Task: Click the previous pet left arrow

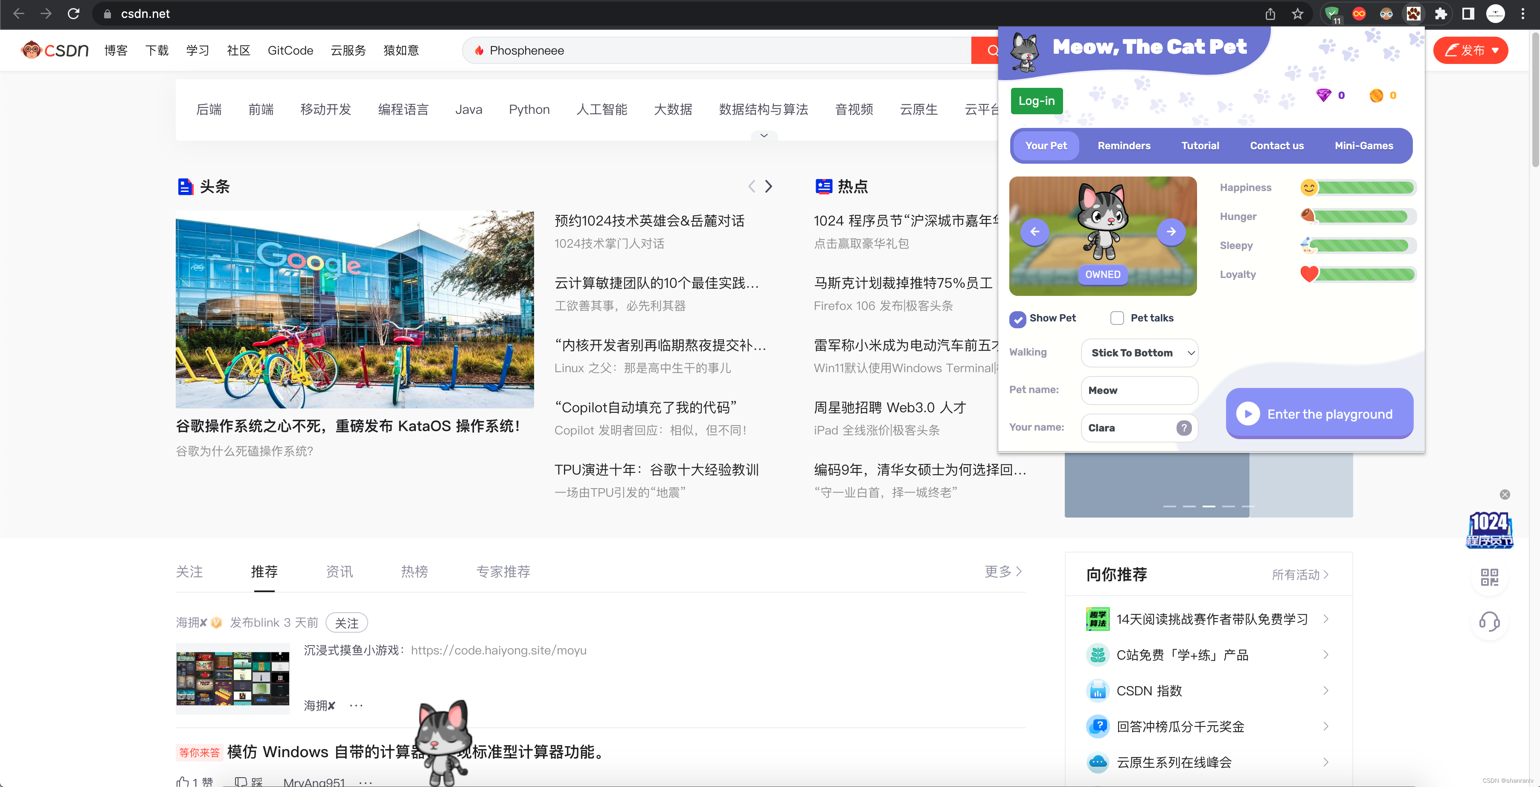Action: [1035, 232]
